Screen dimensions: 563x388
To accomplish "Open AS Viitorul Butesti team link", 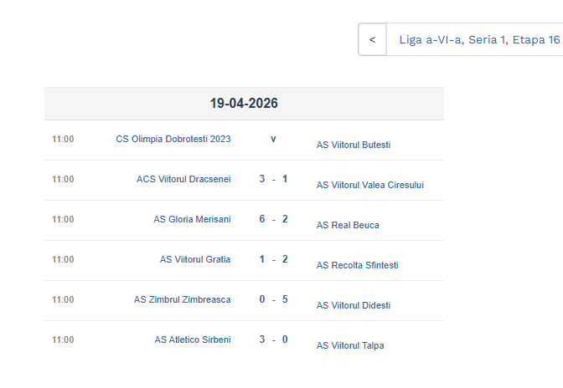I will 354,145.
